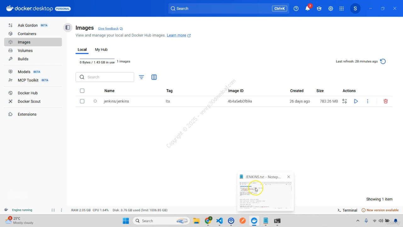Check the select-all images checkbox

pos(82,91)
